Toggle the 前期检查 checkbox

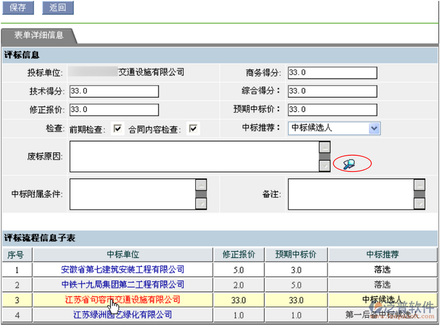point(118,128)
